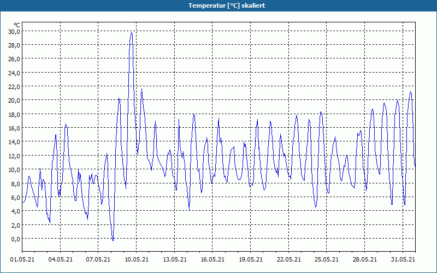The width and height of the screenshot is (437, 273).
Task: Select the 19.05.21 date label
Action: (251, 259)
